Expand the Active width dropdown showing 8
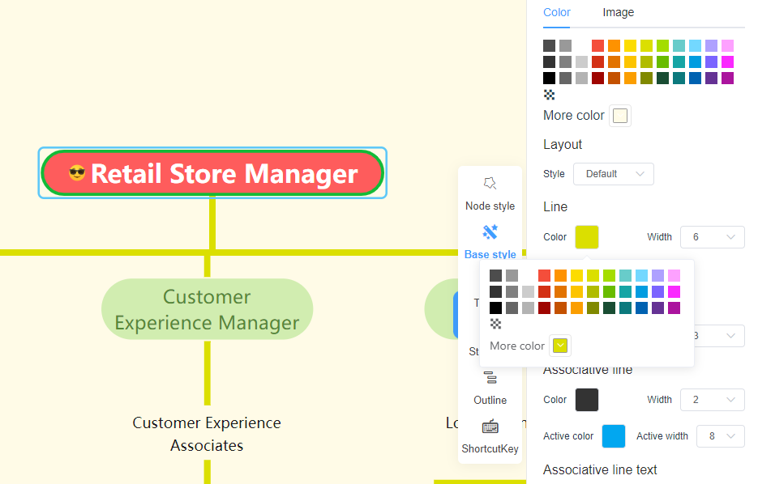This screenshot has width=758, height=484. point(720,435)
